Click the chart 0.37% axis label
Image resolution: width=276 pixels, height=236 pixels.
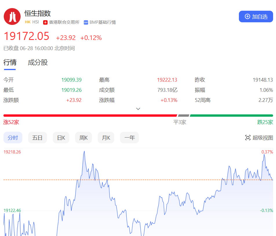point(267,152)
